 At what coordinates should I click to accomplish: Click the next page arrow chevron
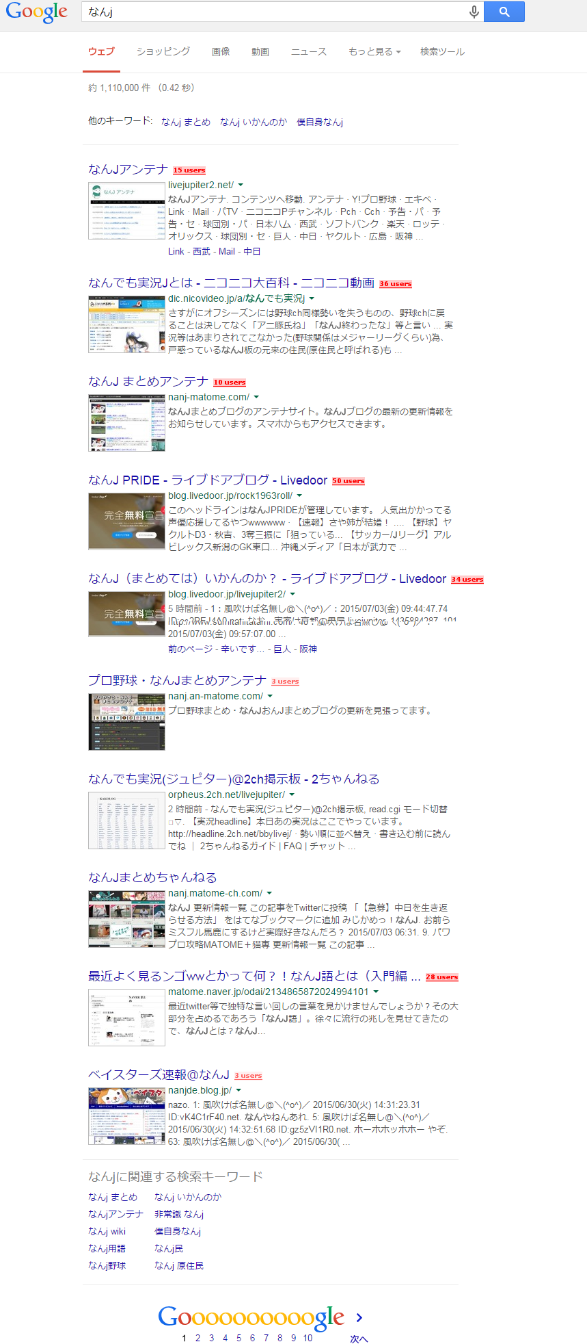click(x=359, y=1317)
